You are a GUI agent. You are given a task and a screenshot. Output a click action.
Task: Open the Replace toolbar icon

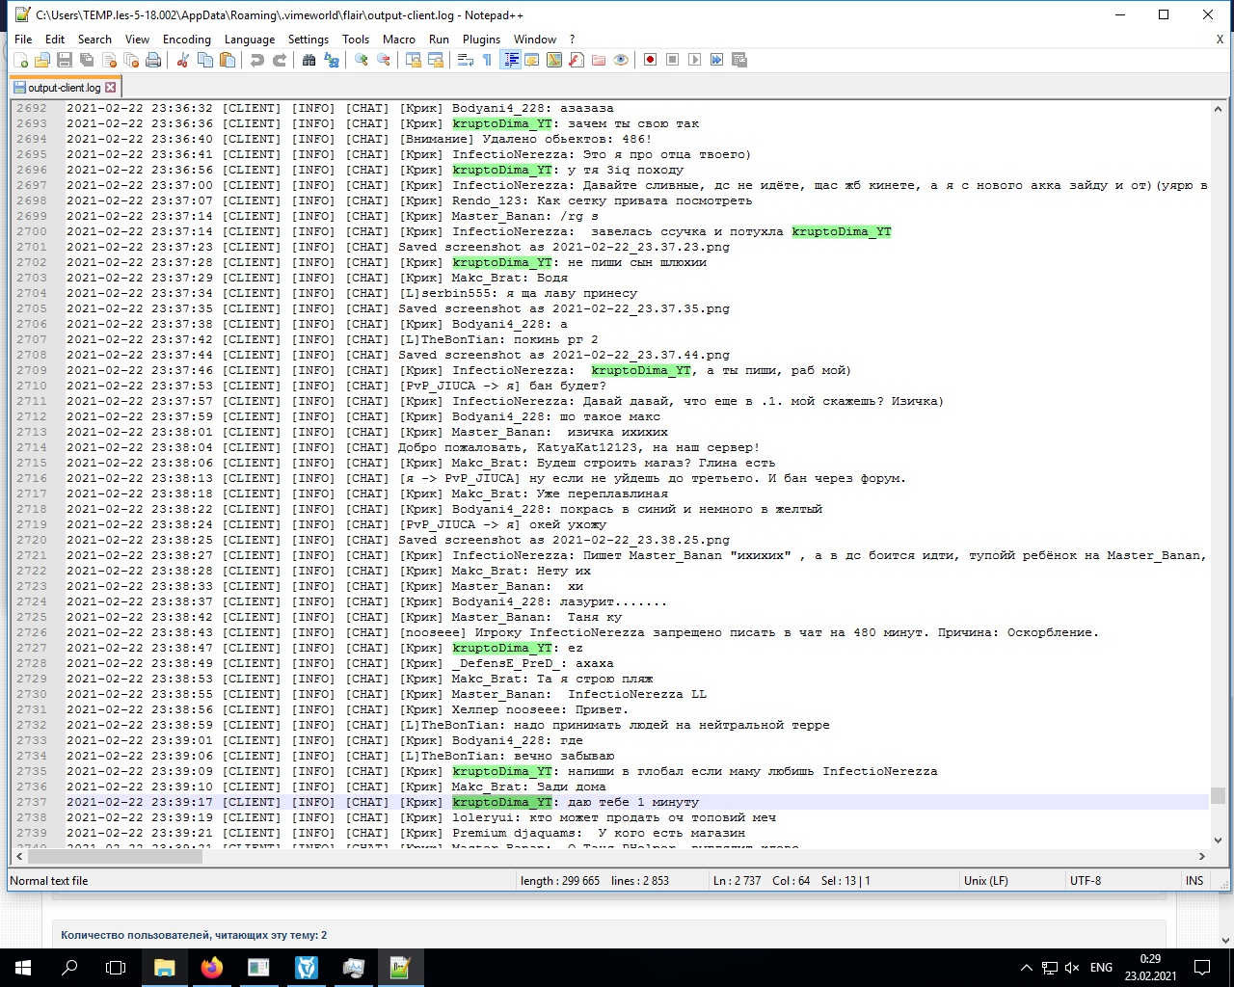[332, 60]
